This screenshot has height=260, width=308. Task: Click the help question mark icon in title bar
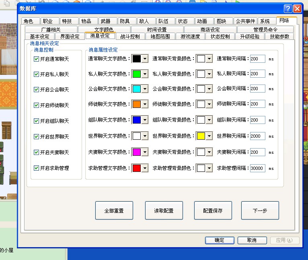288,9
